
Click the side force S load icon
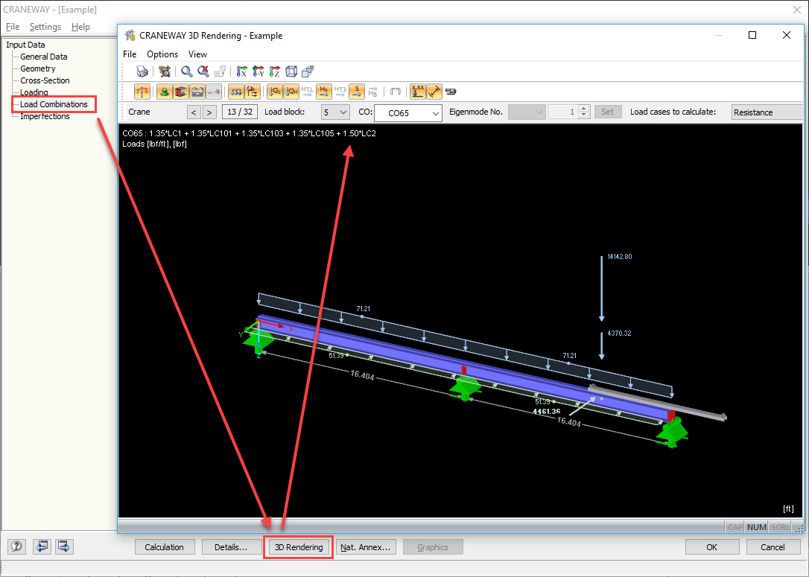pyautogui.click(x=356, y=91)
